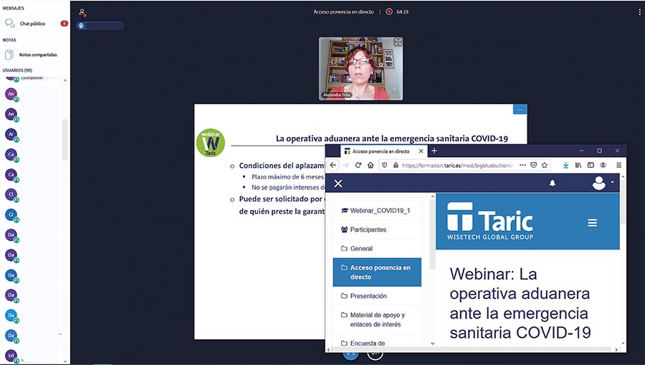645x365 pixels.
Task: Open the Moodle user profile dropdown
Action: (x=603, y=183)
